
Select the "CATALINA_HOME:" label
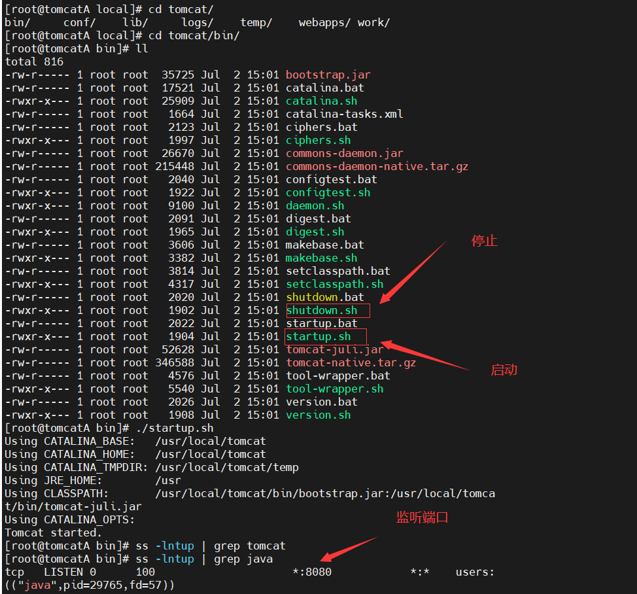[x=90, y=454]
